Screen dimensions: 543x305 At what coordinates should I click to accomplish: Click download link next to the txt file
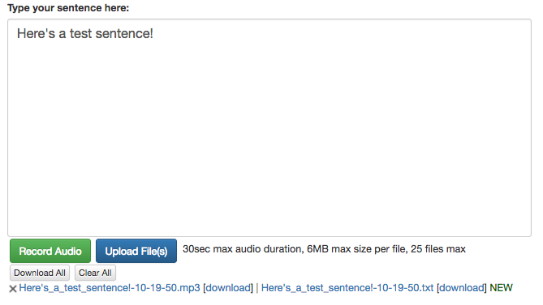click(462, 288)
